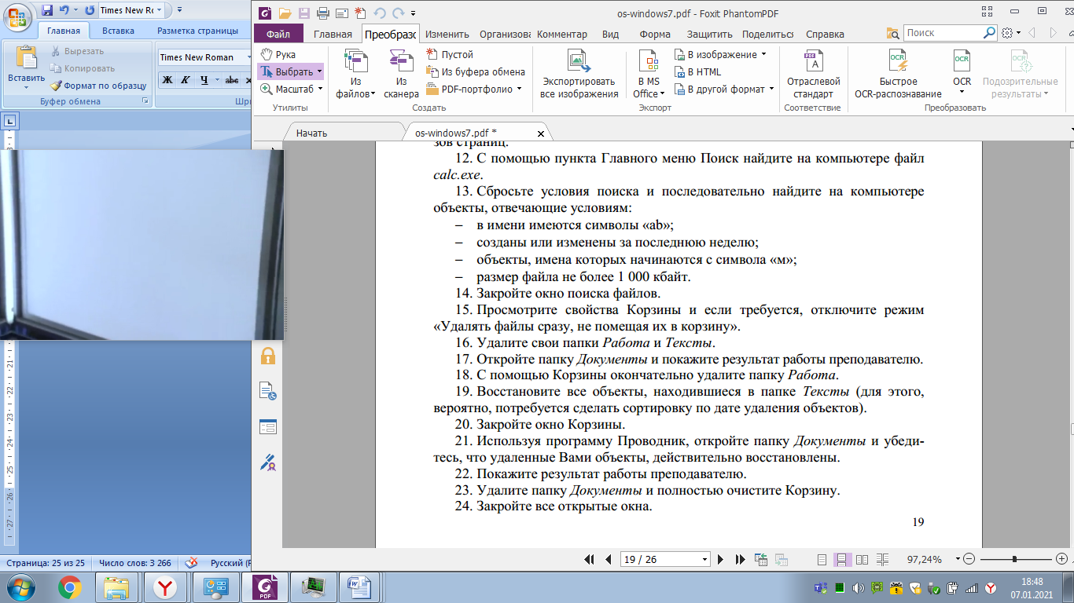Open Yandex Browser from the taskbar
The height and width of the screenshot is (603, 1074).
click(x=165, y=587)
